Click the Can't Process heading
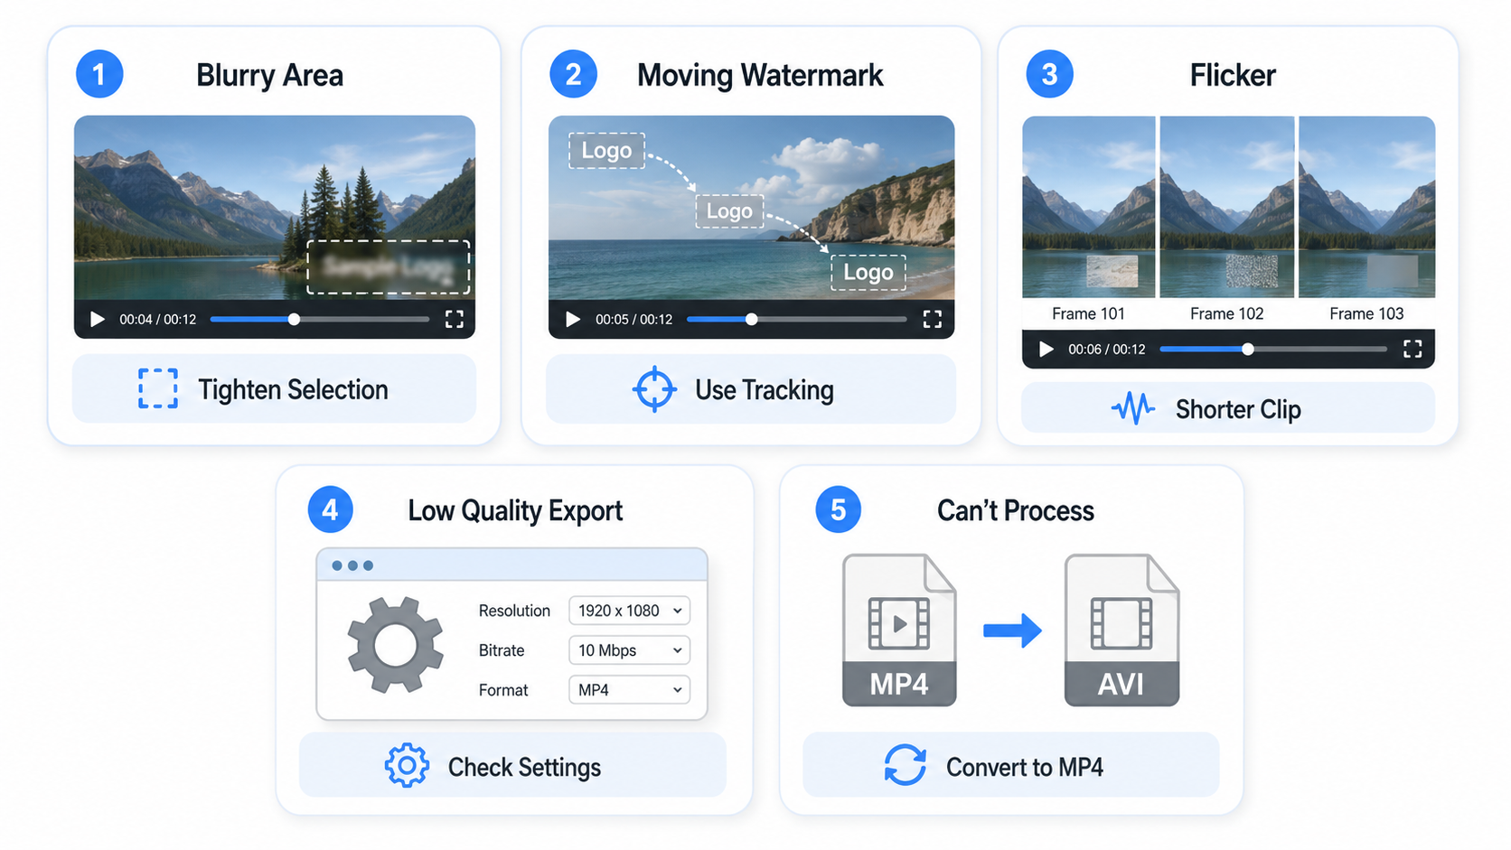The height and width of the screenshot is (850, 1511). click(x=1016, y=510)
